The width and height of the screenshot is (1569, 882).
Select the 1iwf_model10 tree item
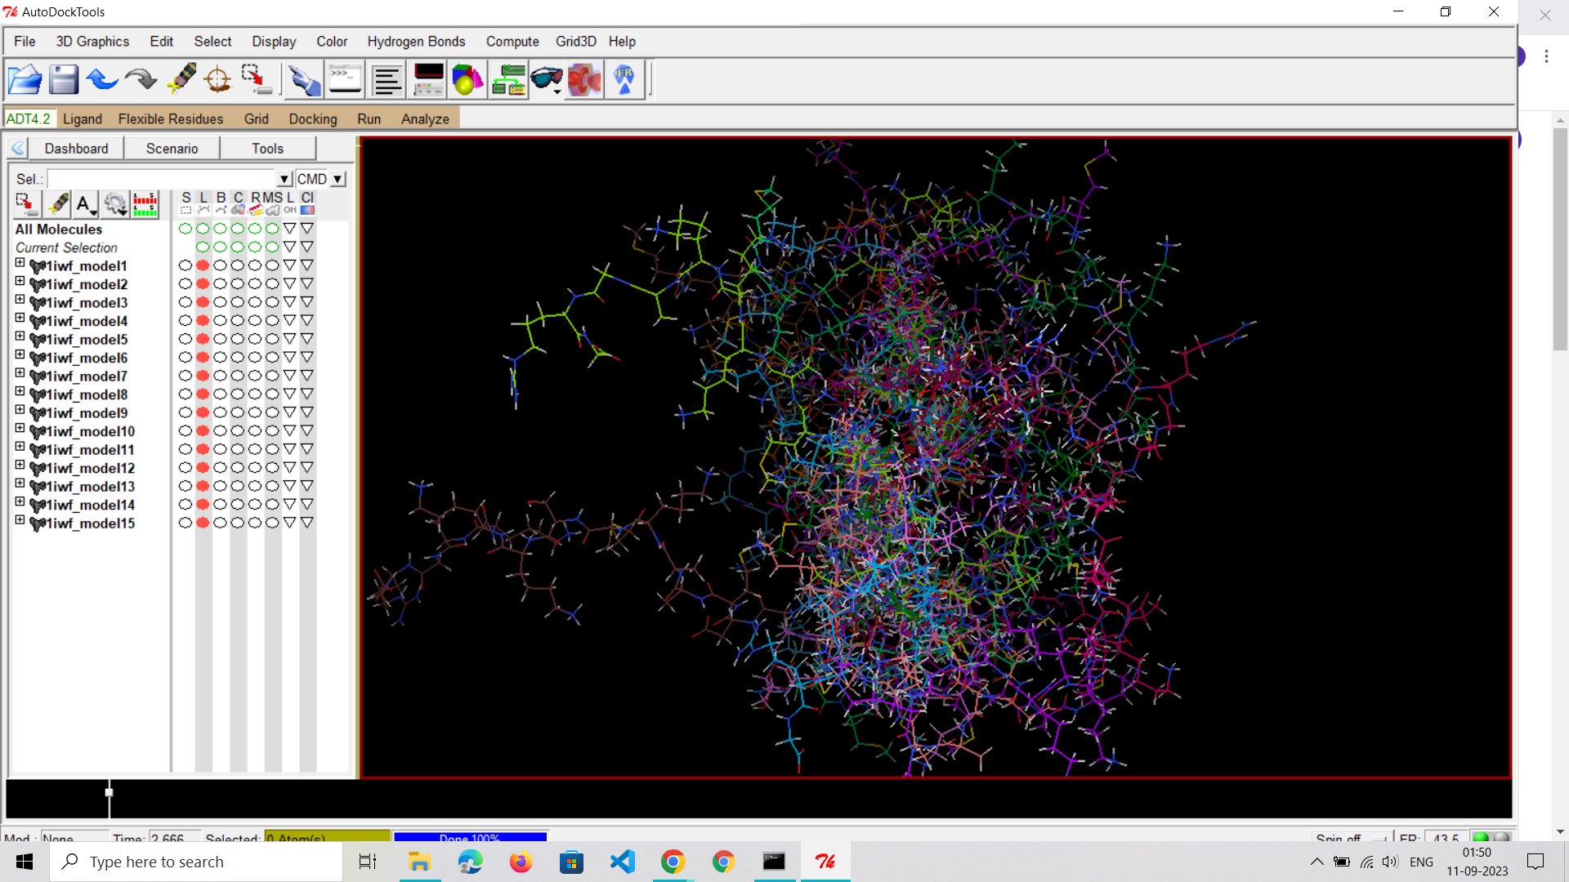(90, 431)
